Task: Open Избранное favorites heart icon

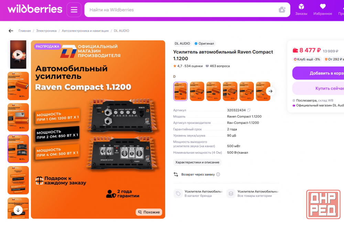Action: pyautogui.click(x=323, y=10)
